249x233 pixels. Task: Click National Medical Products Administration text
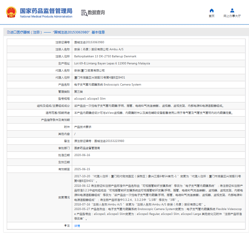tap(46, 17)
